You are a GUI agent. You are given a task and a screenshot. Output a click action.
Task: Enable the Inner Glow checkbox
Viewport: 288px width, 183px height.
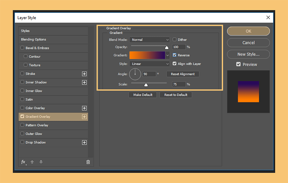[x=22, y=91]
